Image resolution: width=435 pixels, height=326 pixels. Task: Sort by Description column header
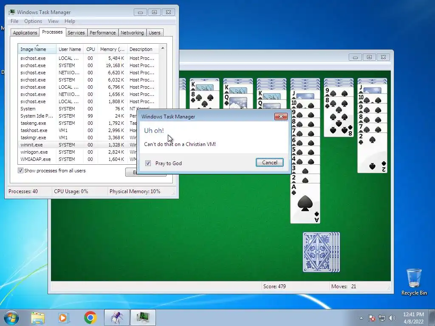click(143, 49)
